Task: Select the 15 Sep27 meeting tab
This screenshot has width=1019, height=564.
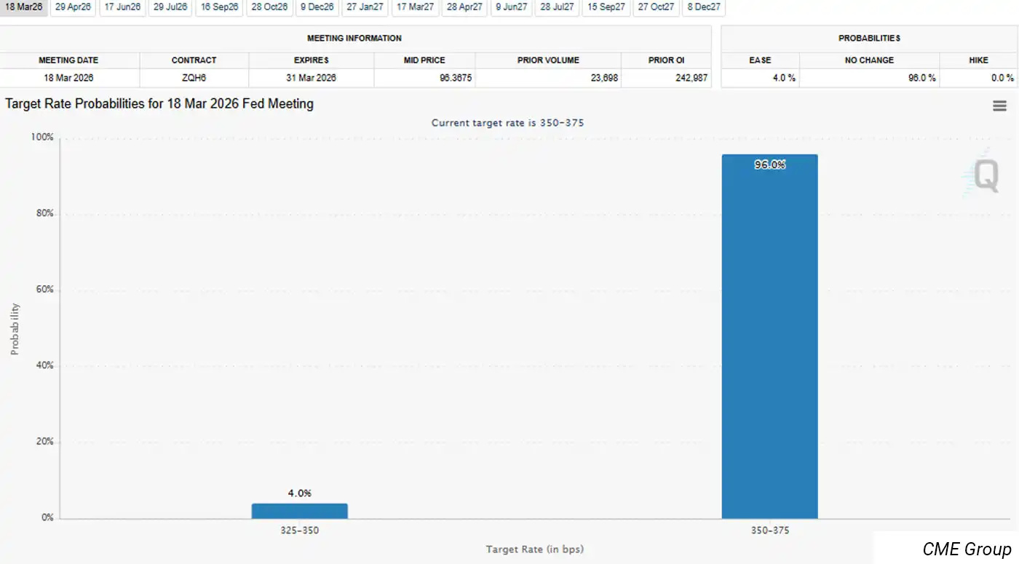Action: [606, 7]
